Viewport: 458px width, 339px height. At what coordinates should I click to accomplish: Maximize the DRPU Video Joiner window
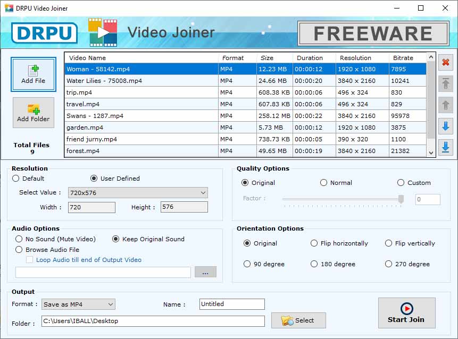pyautogui.click(x=421, y=8)
